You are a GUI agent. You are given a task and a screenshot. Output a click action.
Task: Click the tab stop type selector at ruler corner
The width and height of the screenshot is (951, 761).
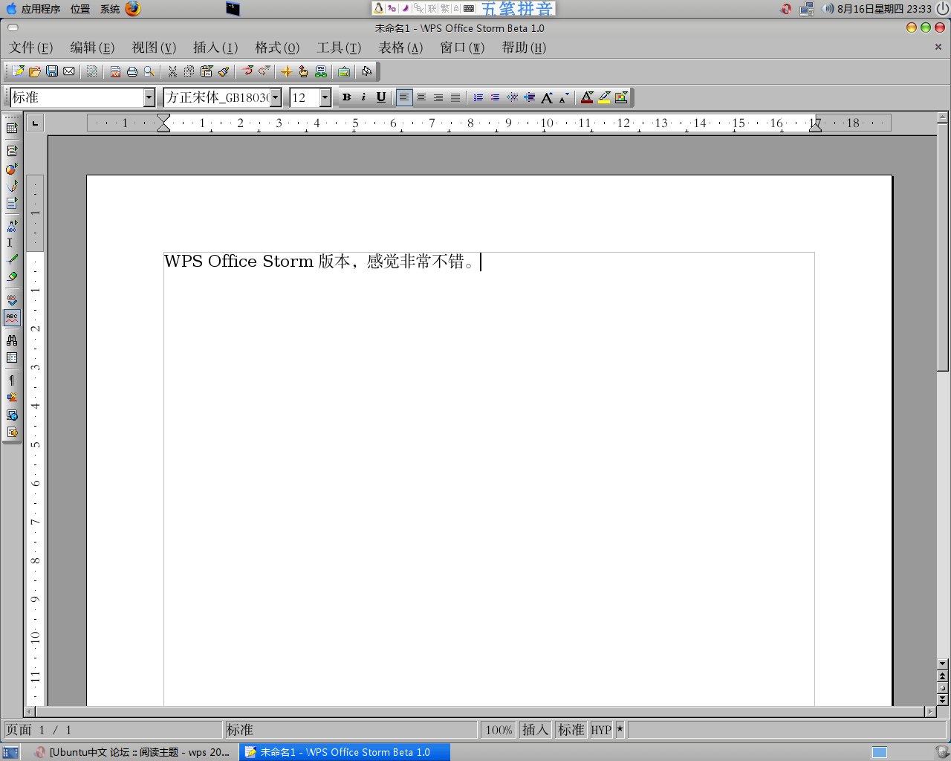[x=35, y=123]
